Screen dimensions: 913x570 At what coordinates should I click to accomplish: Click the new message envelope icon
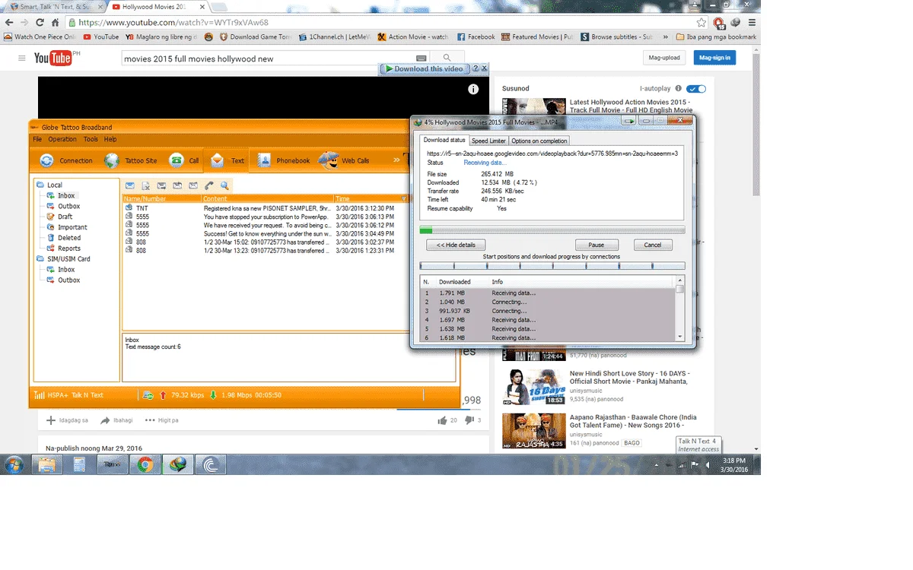[x=130, y=185]
